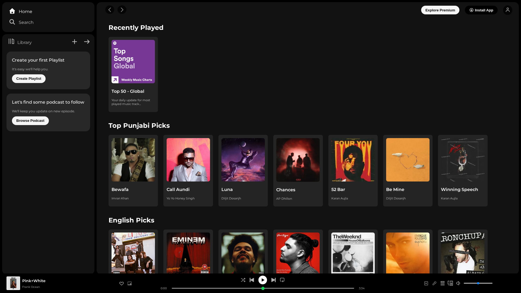The height and width of the screenshot is (293, 521).
Task: Click the Recently Played heading
Action: coord(136,28)
